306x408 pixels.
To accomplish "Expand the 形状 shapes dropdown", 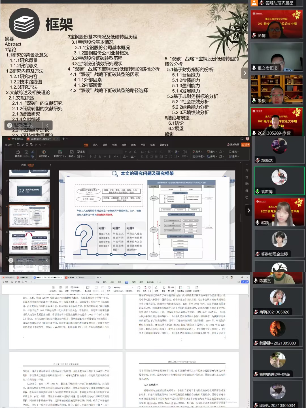I will click(197, 152).
